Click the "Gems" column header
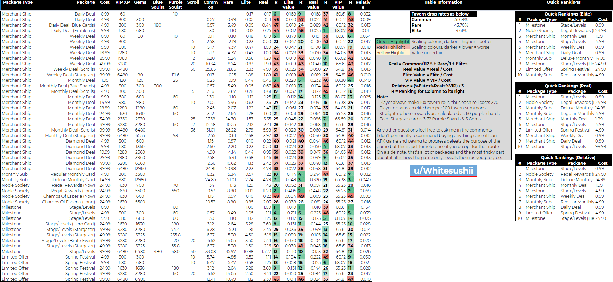 (140, 2)
